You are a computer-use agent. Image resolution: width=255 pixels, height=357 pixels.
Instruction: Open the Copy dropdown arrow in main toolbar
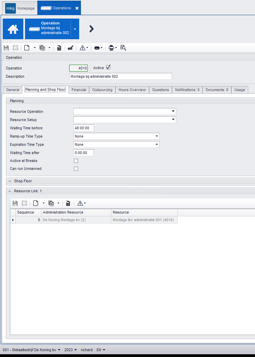[x=49, y=48]
